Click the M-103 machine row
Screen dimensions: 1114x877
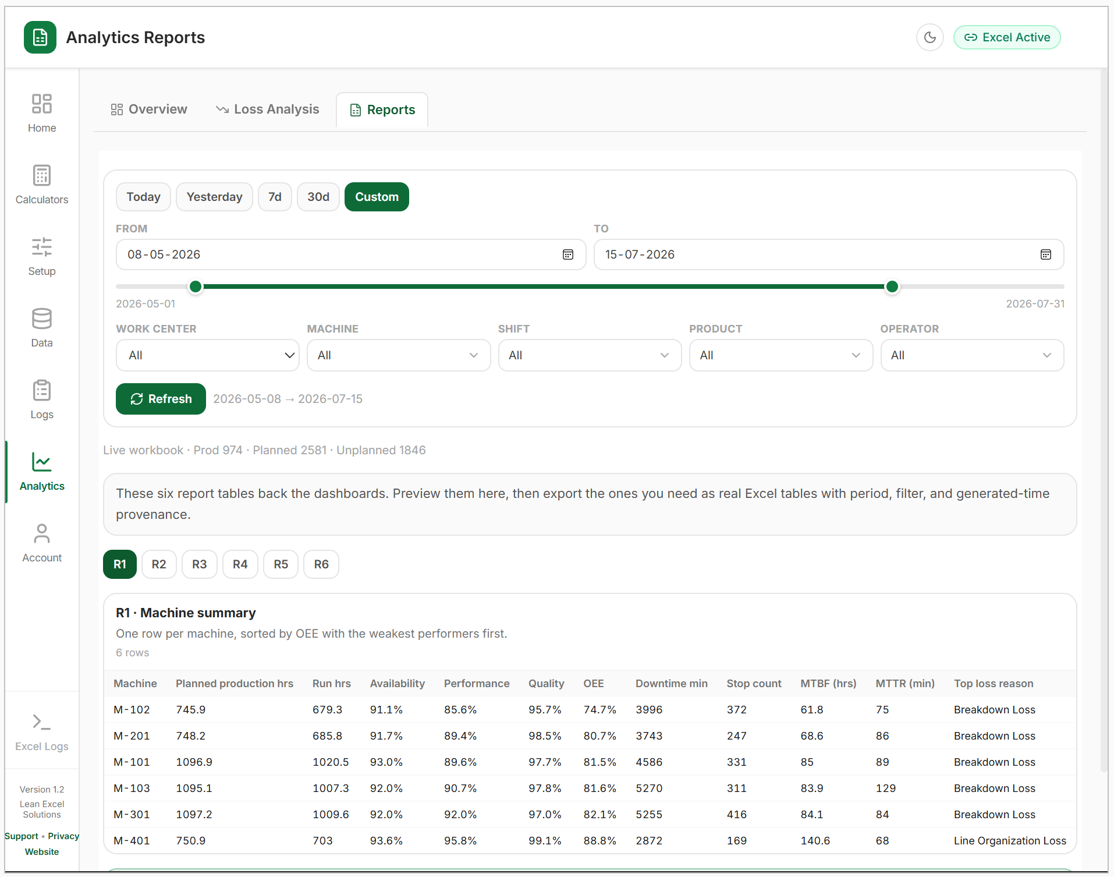pos(590,788)
